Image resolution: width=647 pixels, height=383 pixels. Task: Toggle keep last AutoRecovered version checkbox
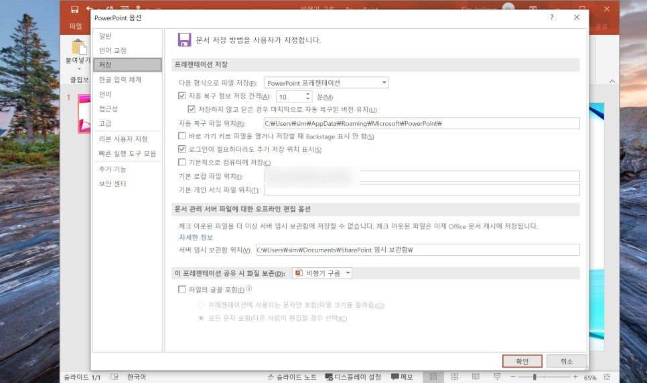[x=192, y=109]
